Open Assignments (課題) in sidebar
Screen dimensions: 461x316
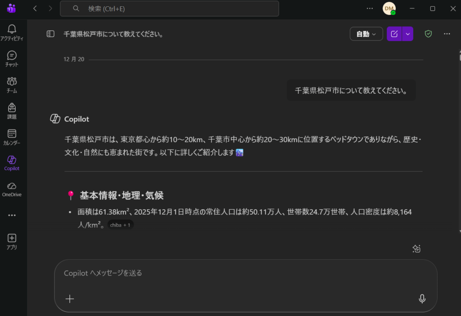12,111
